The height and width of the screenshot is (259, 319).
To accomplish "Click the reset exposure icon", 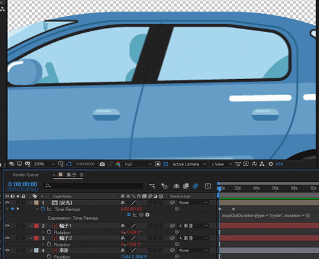I will click(x=270, y=164).
